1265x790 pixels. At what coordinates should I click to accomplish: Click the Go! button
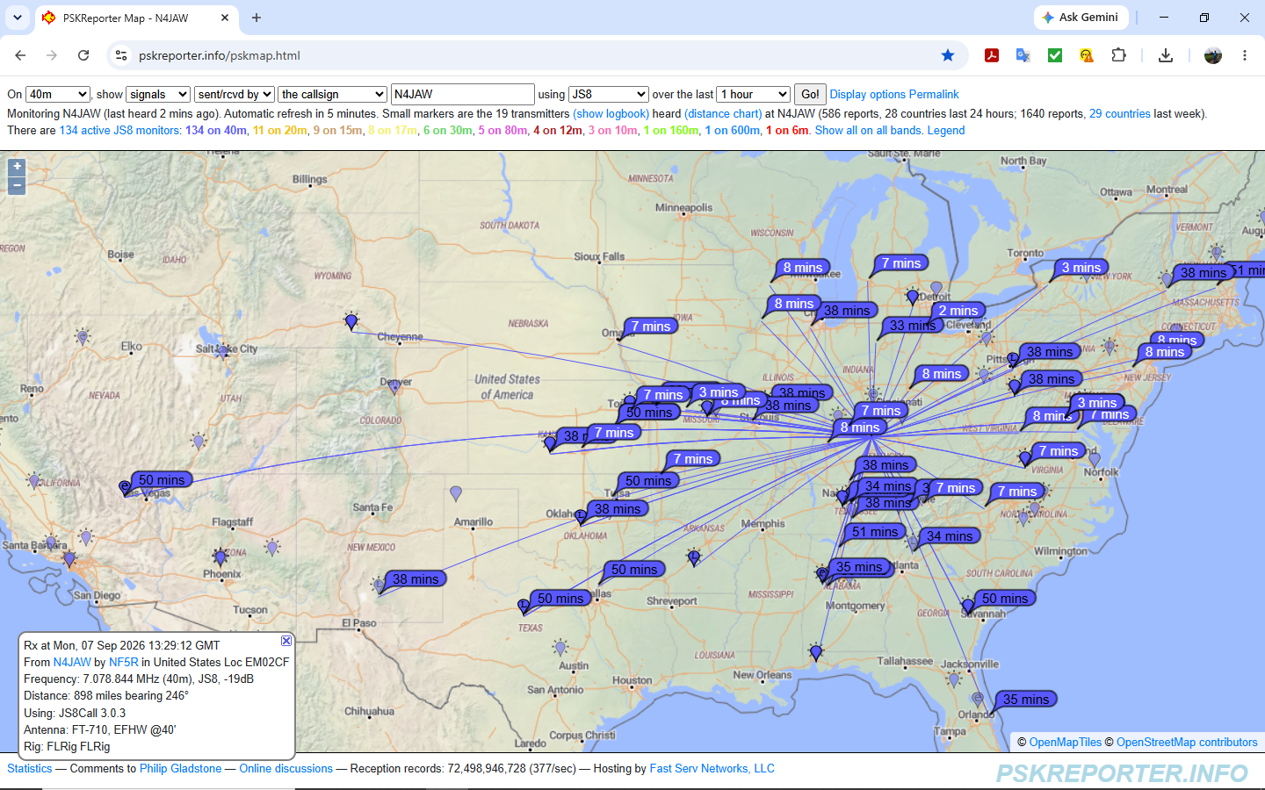(x=810, y=94)
